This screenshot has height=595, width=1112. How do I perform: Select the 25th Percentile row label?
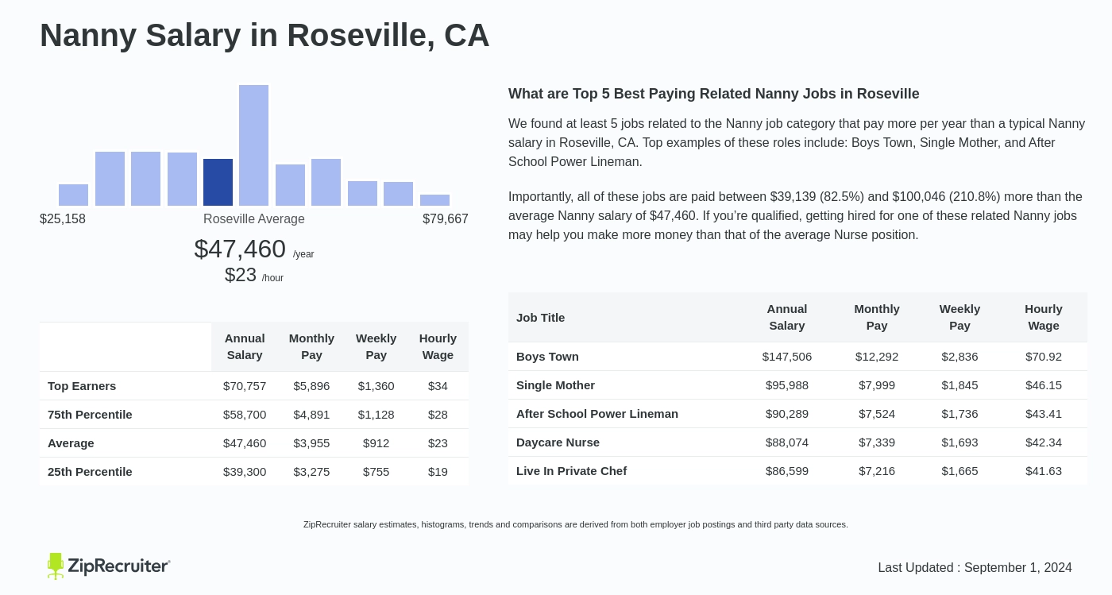90,472
